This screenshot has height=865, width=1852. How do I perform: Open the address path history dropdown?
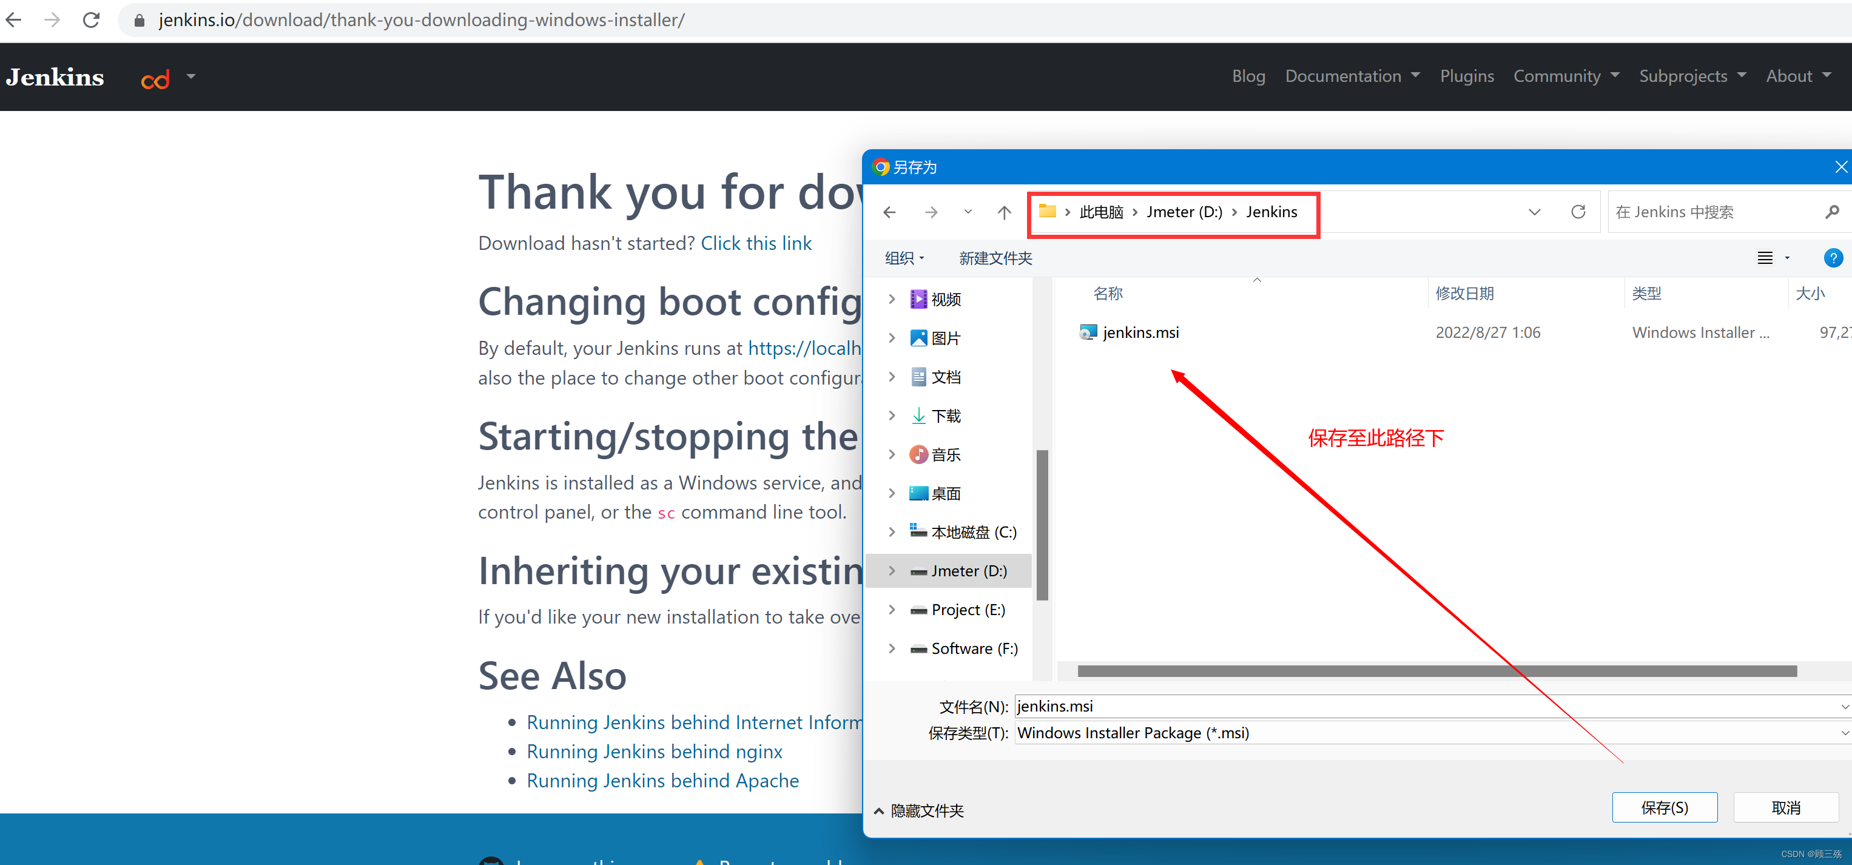click(x=1534, y=212)
